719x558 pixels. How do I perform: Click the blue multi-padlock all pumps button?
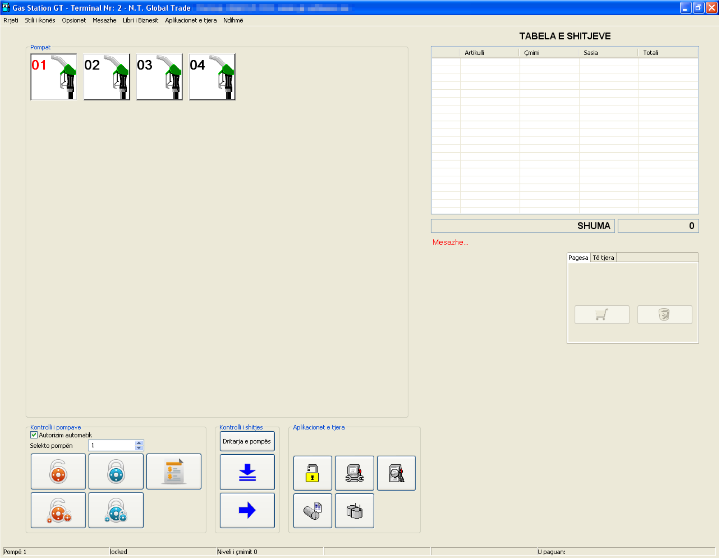(116, 510)
